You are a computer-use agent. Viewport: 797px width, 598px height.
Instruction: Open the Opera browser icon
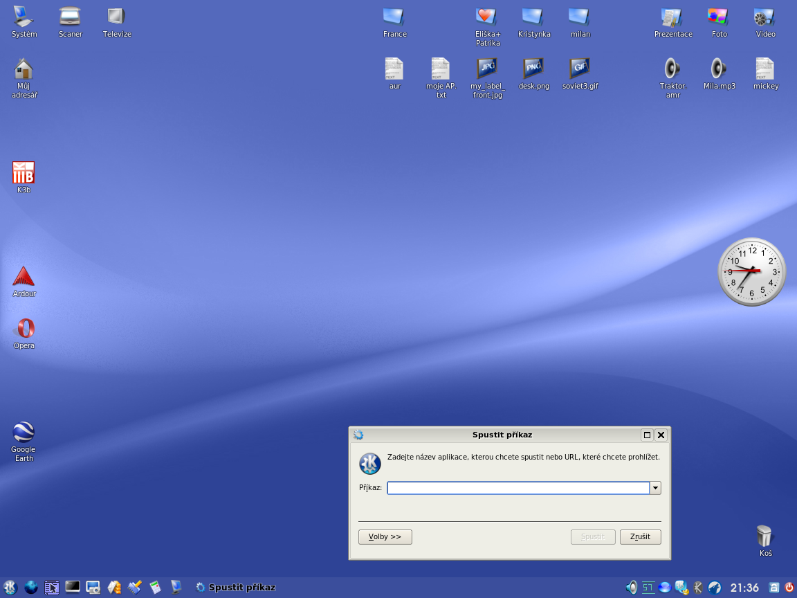pyautogui.click(x=24, y=328)
